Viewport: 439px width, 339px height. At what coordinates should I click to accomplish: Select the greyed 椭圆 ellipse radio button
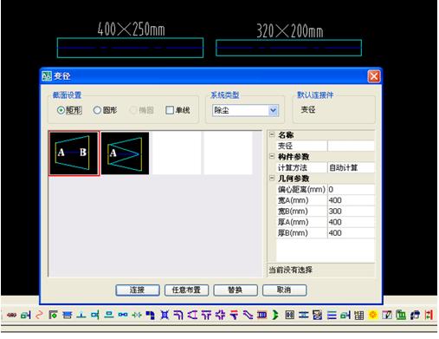pyautogui.click(x=133, y=110)
